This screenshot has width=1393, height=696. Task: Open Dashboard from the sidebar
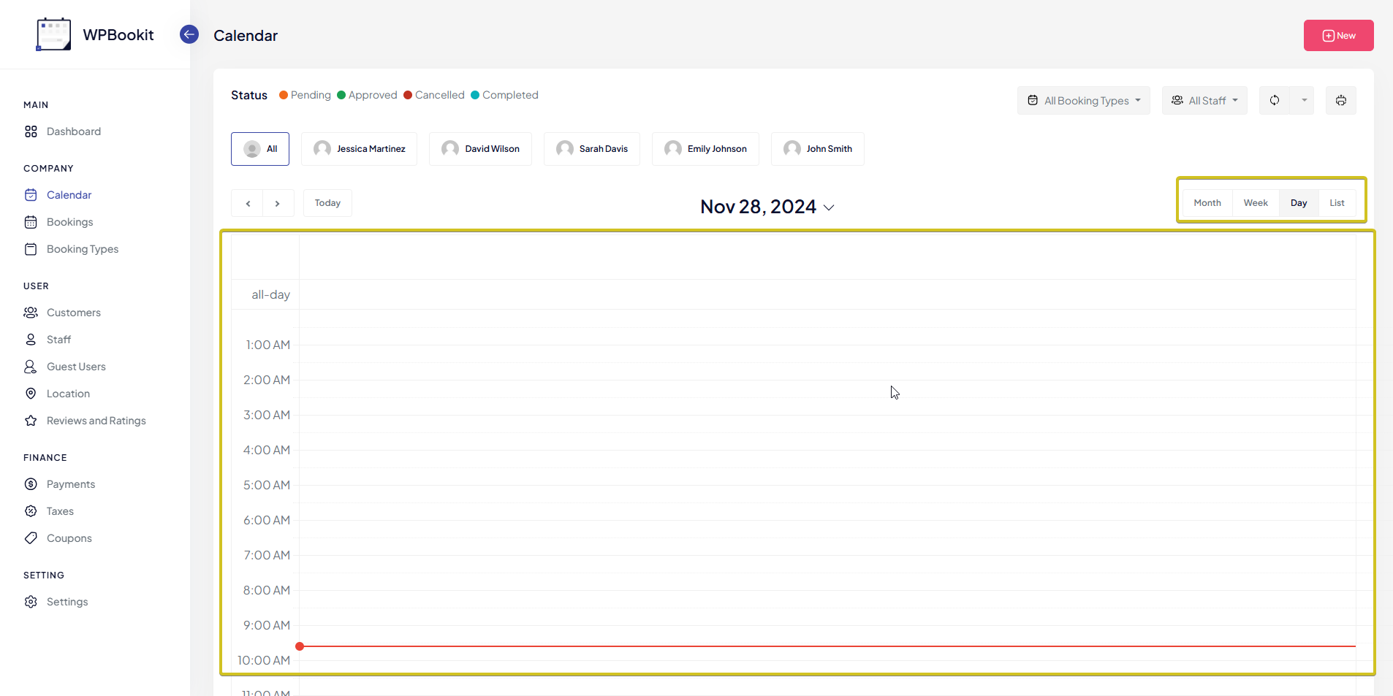coord(73,131)
